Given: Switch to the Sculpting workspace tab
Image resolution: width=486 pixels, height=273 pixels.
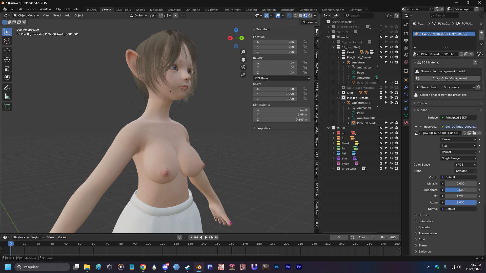Looking at the screenshot, I should point(174,10).
